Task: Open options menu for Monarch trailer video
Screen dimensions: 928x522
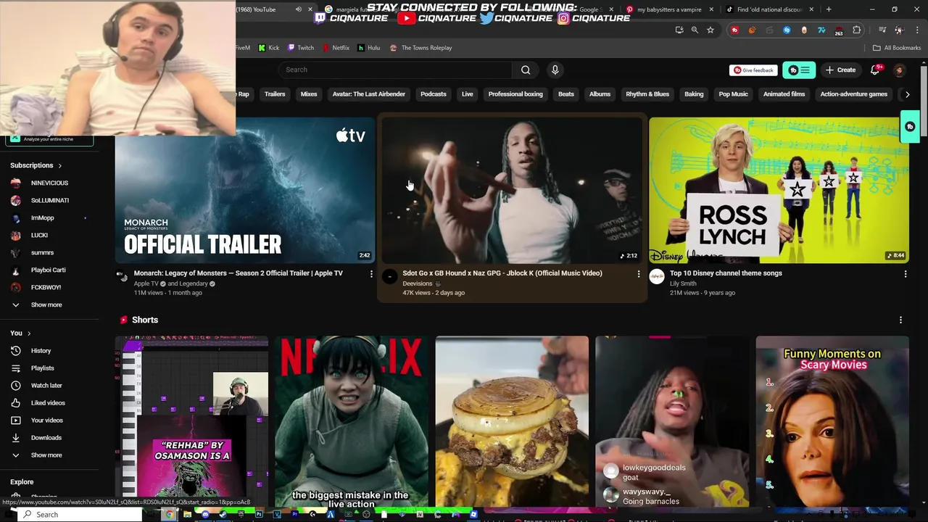Action: [371, 274]
